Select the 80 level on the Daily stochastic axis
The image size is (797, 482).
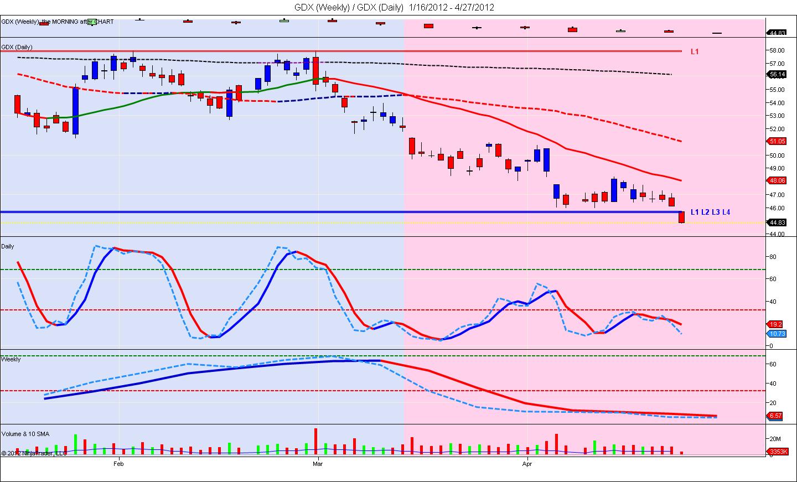[773, 257]
